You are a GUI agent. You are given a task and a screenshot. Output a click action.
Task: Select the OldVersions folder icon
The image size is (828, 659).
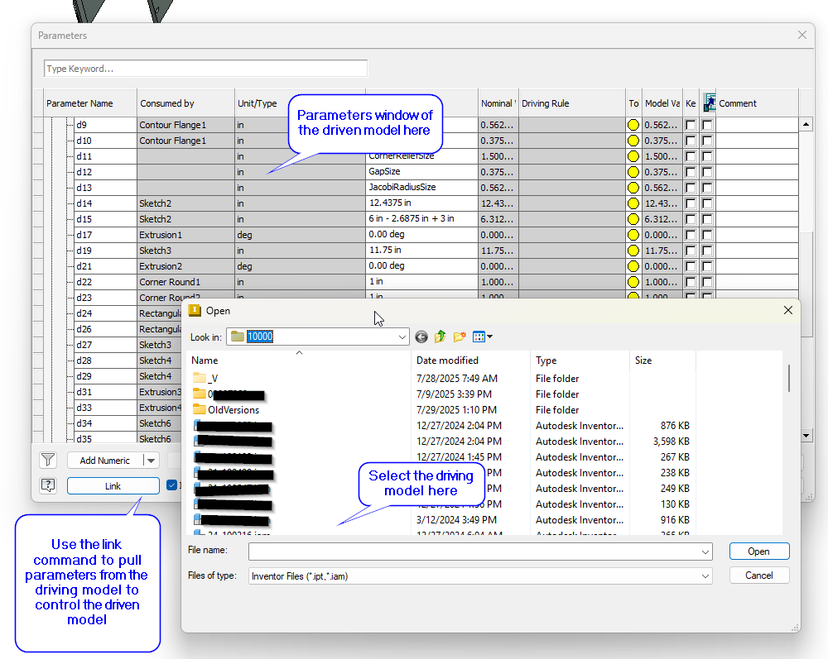(x=199, y=409)
